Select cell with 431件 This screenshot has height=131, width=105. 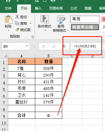click(x=48, y=82)
